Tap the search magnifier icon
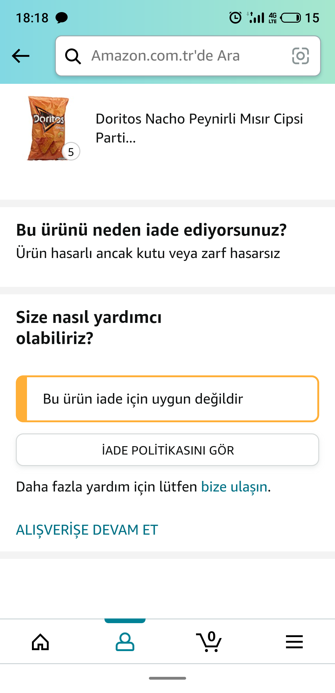The height and width of the screenshot is (693, 335). [73, 56]
